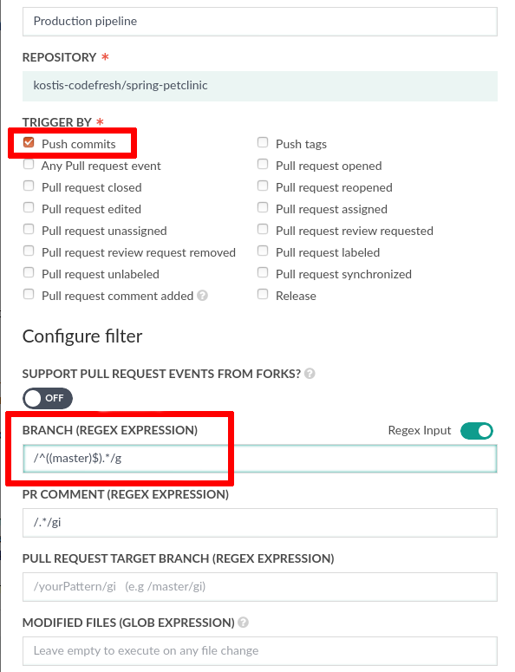Image resolution: width=515 pixels, height=672 pixels.
Task: Click the Production pipeline name field
Action: (x=259, y=22)
